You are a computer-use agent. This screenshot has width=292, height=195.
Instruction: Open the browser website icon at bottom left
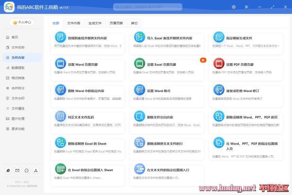tap(8, 171)
